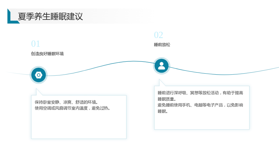Click the wavy timeline curve between icons
This screenshot has height=157, width=279.
point(100,67)
